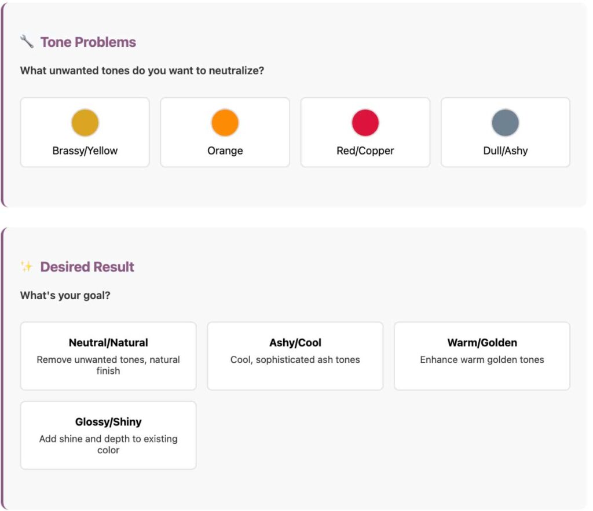Click the red color circle

[x=365, y=123]
